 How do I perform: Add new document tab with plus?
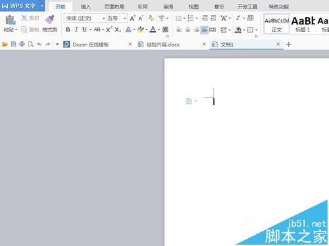click(x=289, y=45)
